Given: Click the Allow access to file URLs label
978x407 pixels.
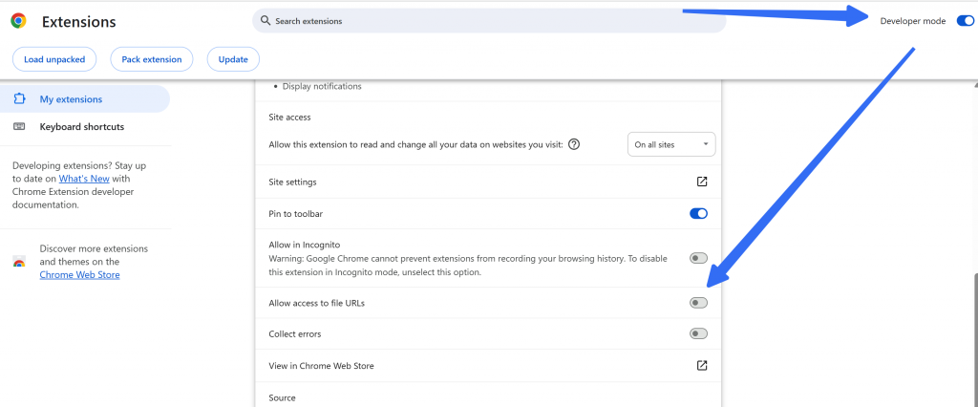Looking at the screenshot, I should (316, 304).
